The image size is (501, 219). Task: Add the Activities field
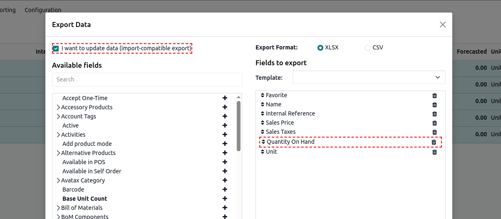(x=225, y=135)
